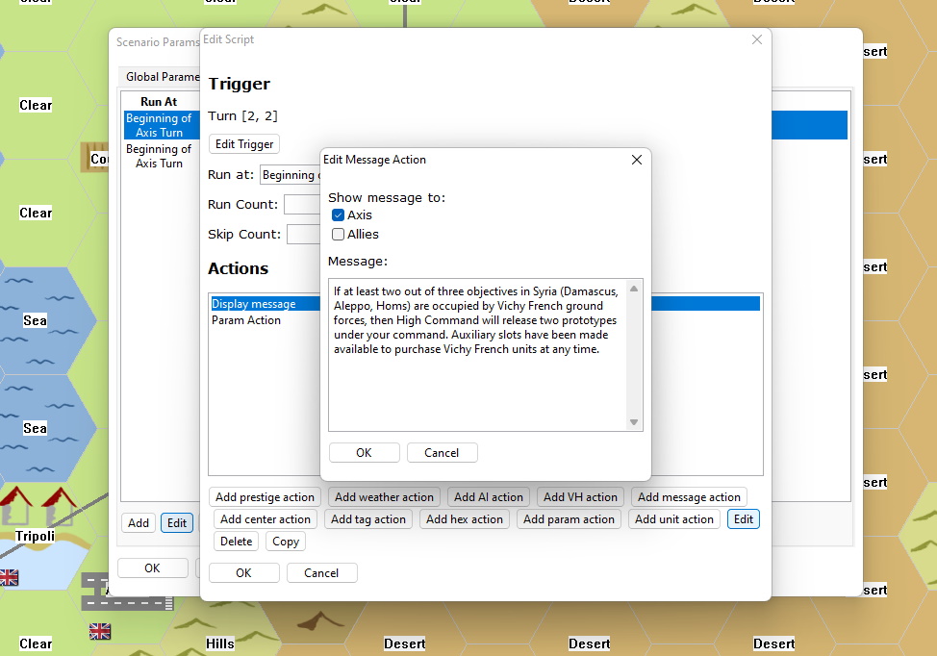Select the Param Action list entry

[x=246, y=320]
